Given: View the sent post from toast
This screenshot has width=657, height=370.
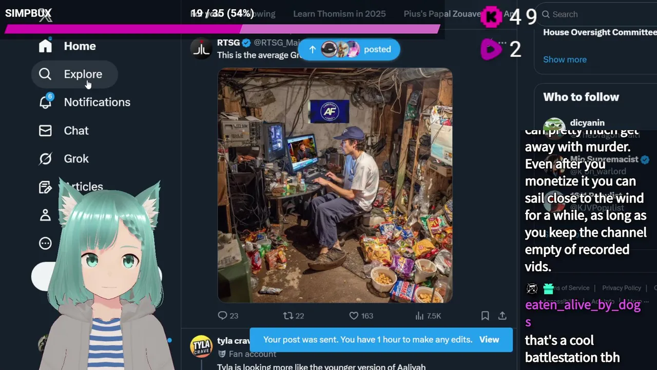Looking at the screenshot, I should [489, 340].
